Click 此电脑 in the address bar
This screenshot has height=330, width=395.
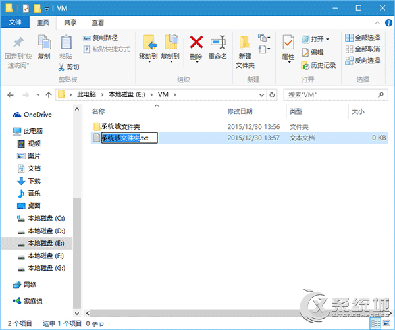(86, 95)
